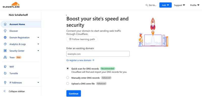Screen dimensions: 202x100
Task: Click the Trace network icon
Action: (x=5, y=57)
